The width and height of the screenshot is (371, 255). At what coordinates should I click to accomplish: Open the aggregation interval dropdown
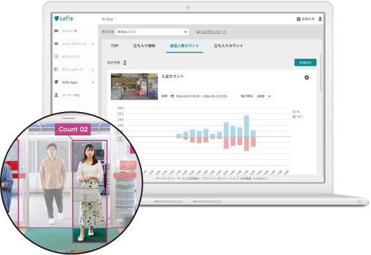[264, 96]
